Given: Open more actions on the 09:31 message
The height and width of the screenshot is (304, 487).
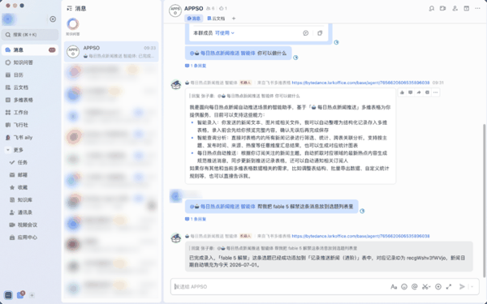Looking at the screenshot, I should [x=435, y=92].
